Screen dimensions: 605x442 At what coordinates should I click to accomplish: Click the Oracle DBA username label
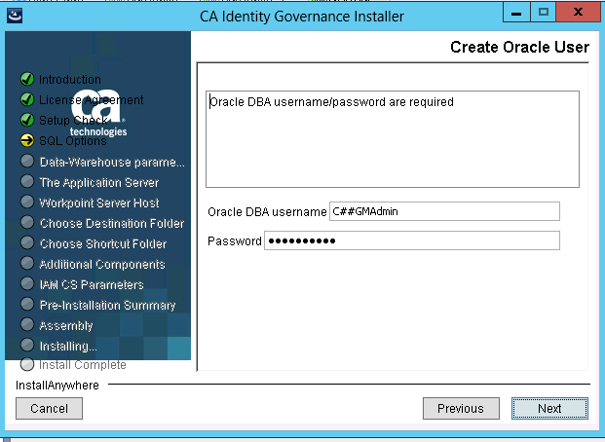[x=267, y=211]
